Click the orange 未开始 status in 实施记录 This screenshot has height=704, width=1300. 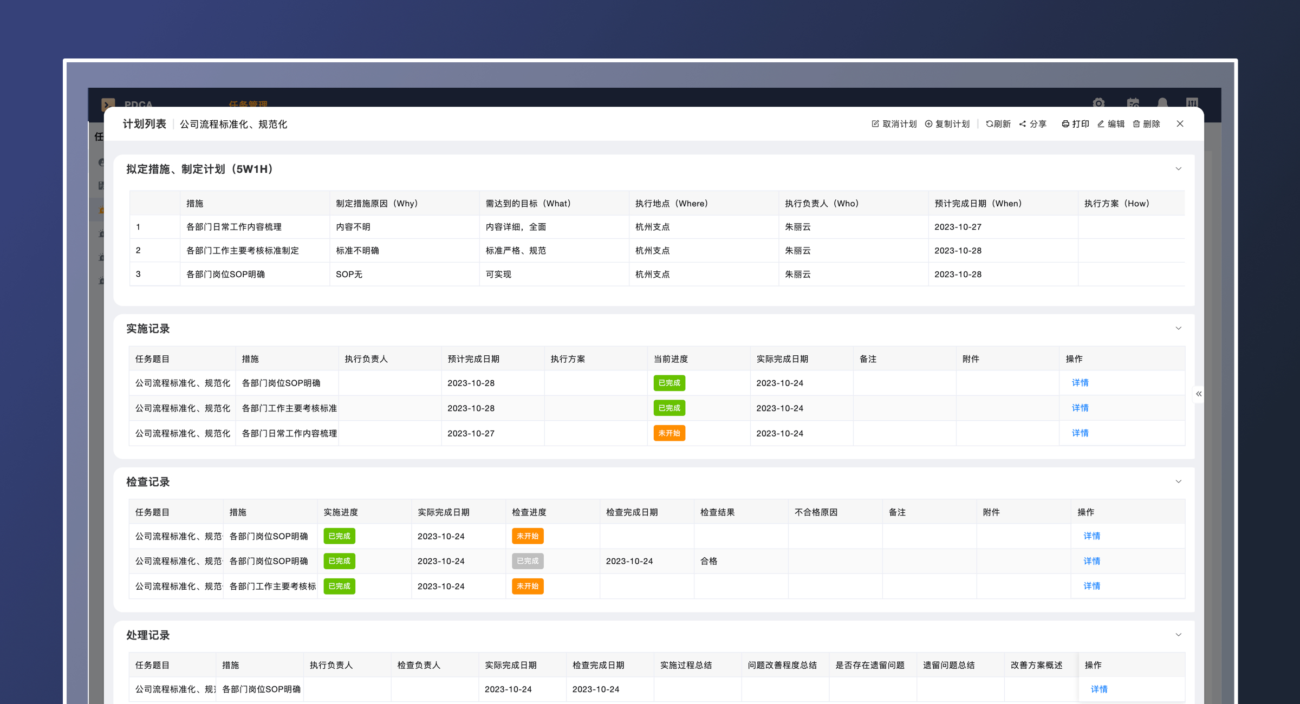point(669,433)
